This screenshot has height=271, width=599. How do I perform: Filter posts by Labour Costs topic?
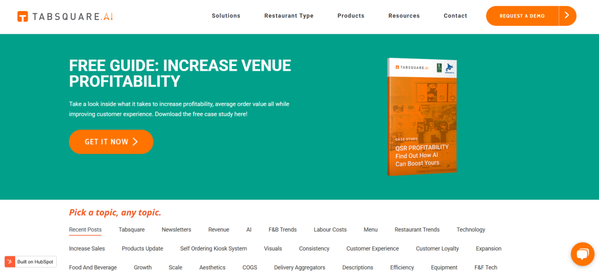pyautogui.click(x=330, y=230)
